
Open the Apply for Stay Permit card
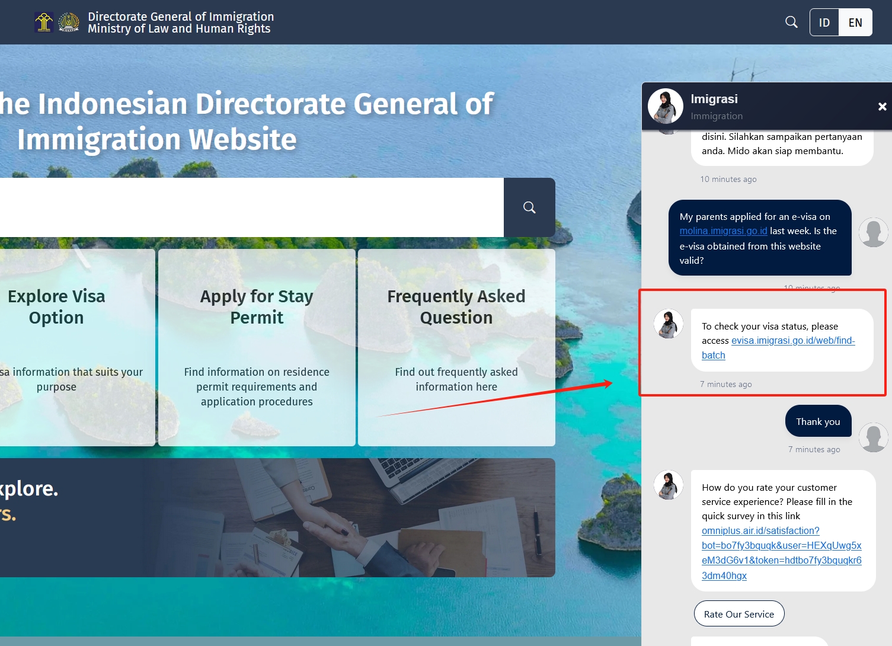click(x=257, y=347)
